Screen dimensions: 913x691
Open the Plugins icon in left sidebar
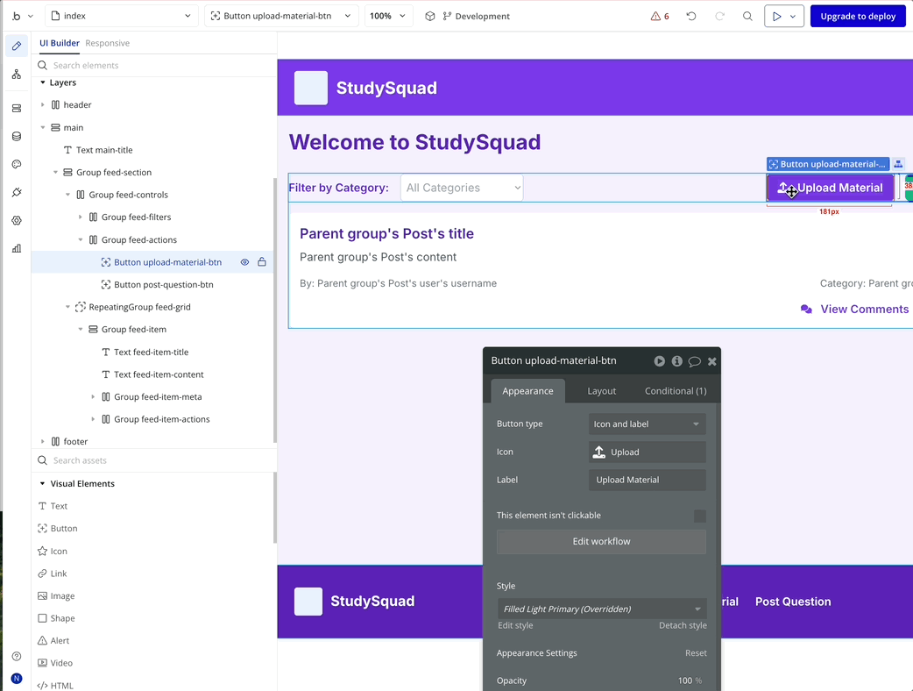pos(17,193)
